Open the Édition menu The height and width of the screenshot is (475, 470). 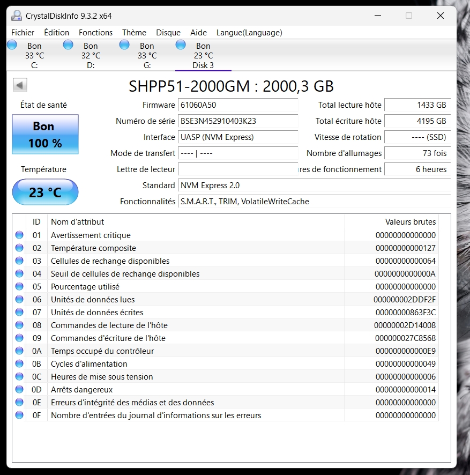[x=57, y=32]
